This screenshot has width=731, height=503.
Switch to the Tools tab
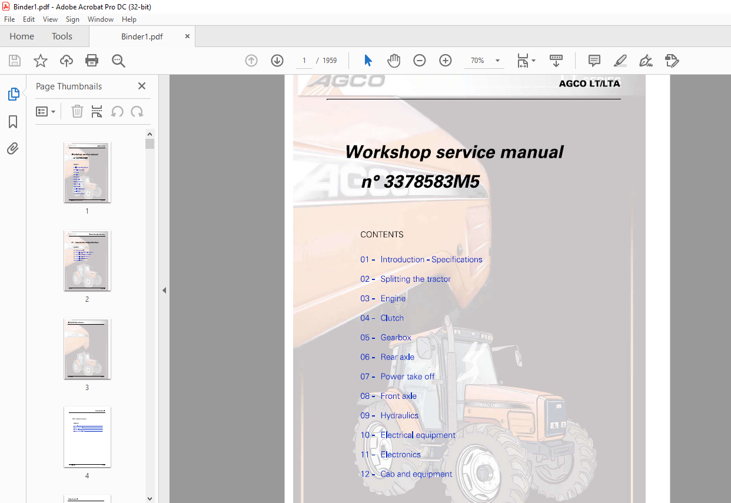[62, 36]
